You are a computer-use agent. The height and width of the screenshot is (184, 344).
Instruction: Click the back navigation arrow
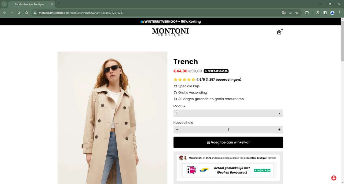[4, 13]
